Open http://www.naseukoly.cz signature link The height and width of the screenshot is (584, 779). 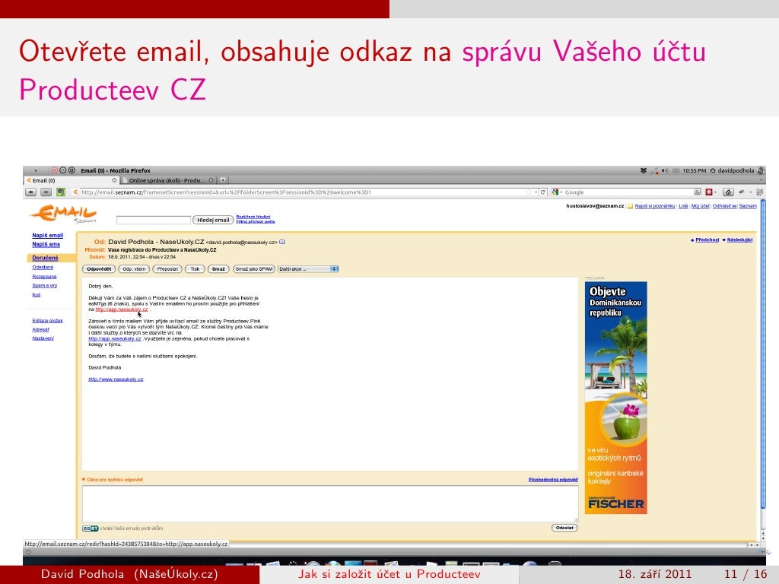(x=116, y=379)
